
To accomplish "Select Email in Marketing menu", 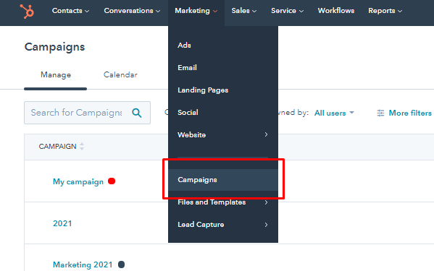I will click(223, 68).
